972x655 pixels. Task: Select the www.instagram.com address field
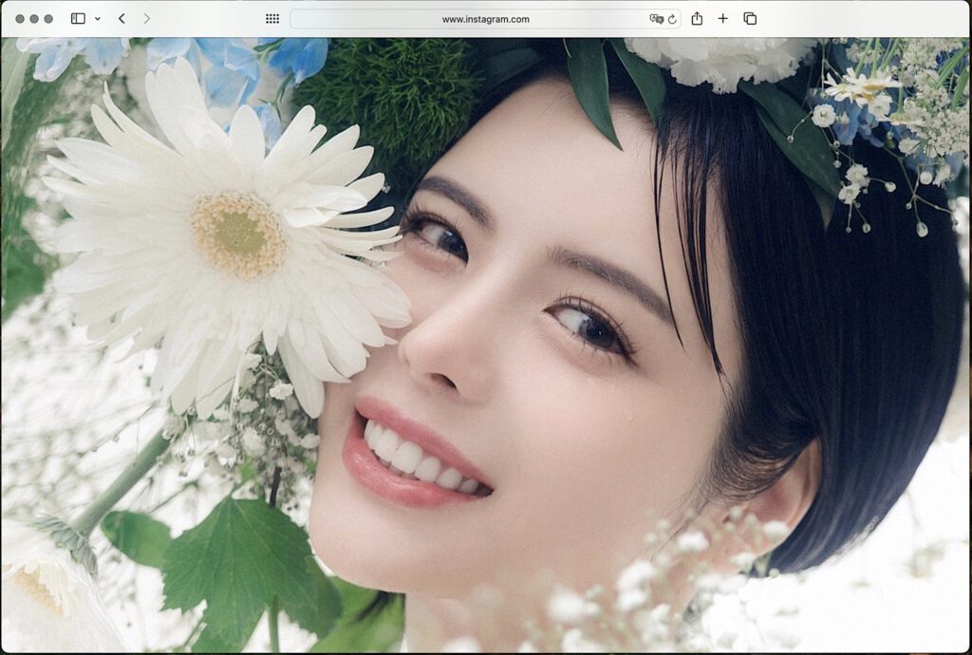pyautogui.click(x=485, y=19)
